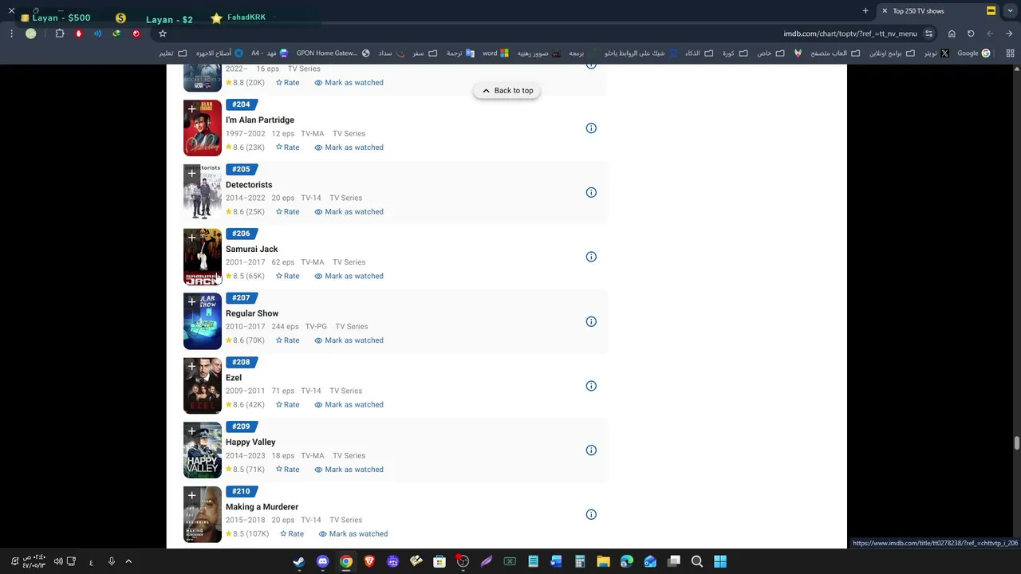Open File Explorer from the taskbar

[x=603, y=561]
